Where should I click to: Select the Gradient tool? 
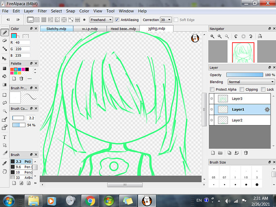[x=5, y=84]
